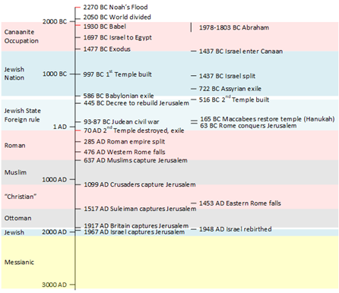The width and height of the screenshot is (339, 293).
Task: Click the 1453 AD Eastern Rome falls event
Action: [x=240, y=203]
